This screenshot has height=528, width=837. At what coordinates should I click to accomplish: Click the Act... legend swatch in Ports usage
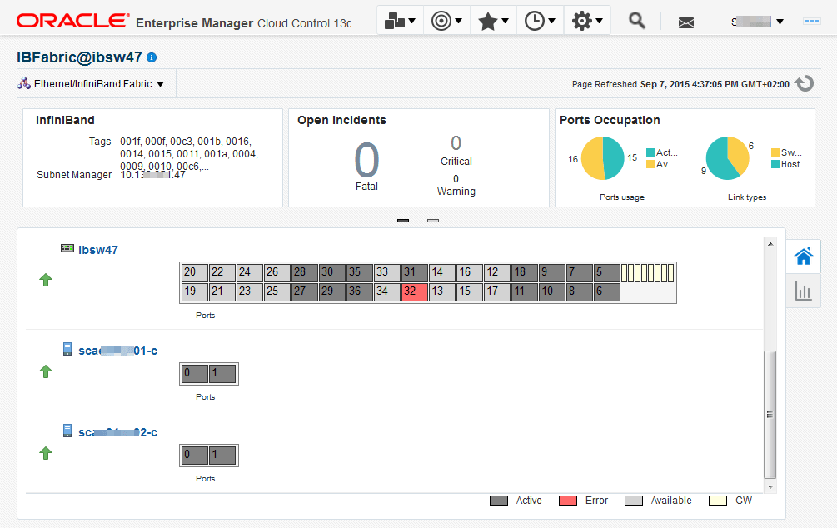click(x=650, y=152)
